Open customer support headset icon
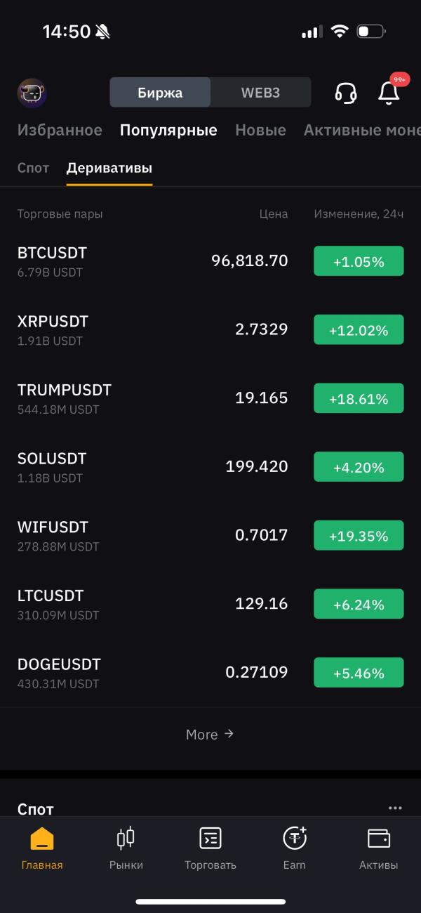Screen dimensions: 421x913 click(x=346, y=93)
